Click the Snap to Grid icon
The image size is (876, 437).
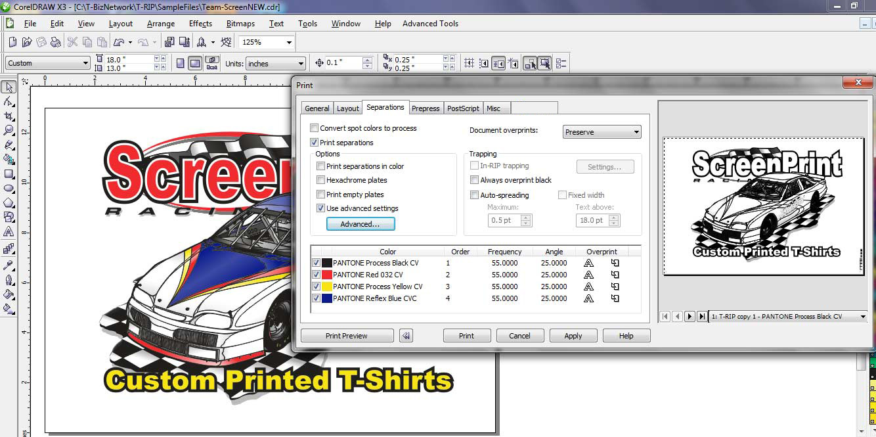[x=469, y=63]
